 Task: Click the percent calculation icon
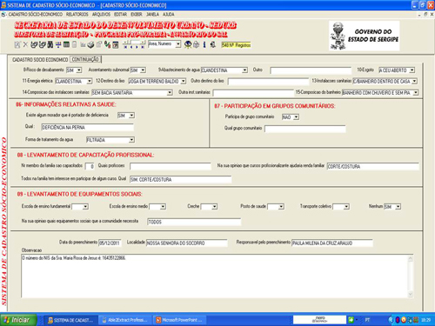107,44
